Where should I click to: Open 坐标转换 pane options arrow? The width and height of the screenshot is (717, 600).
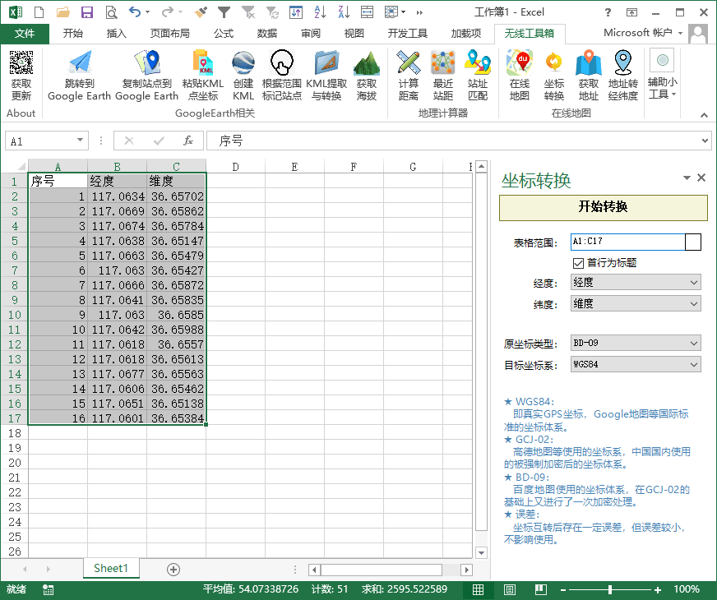(687, 178)
